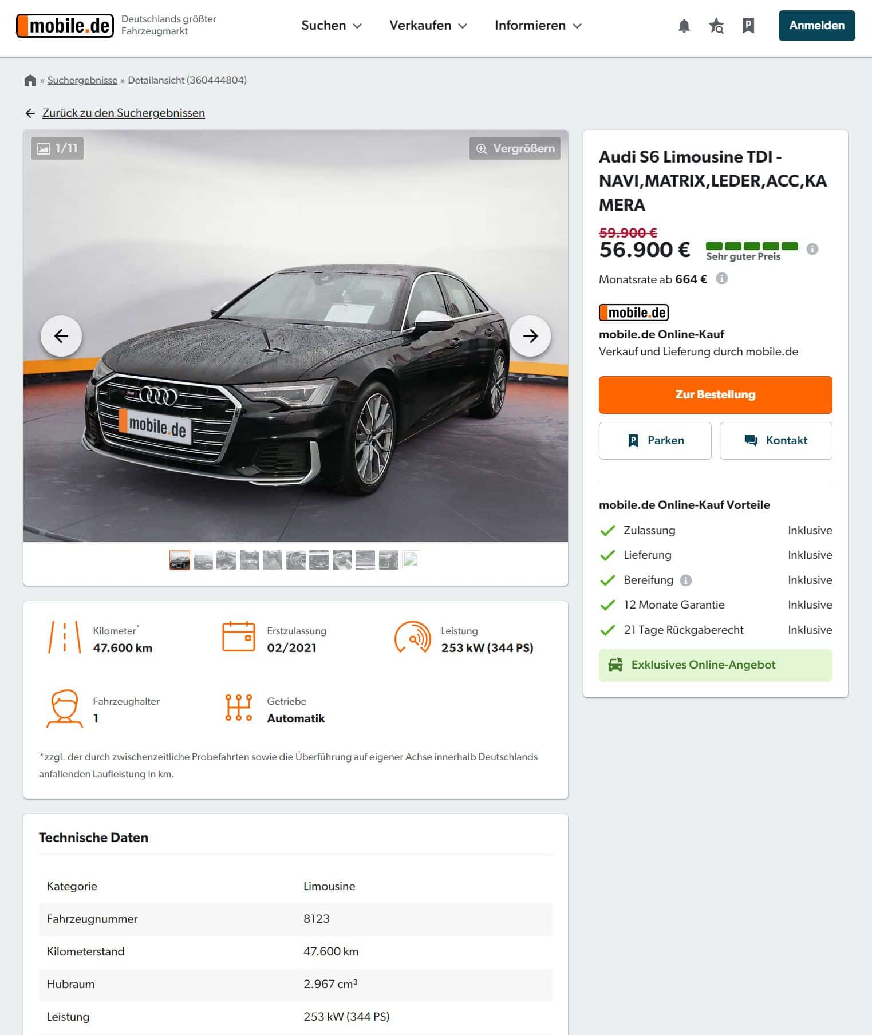The width and height of the screenshot is (872, 1035).
Task: Click the orange Zur Bestellung button
Action: pos(715,395)
